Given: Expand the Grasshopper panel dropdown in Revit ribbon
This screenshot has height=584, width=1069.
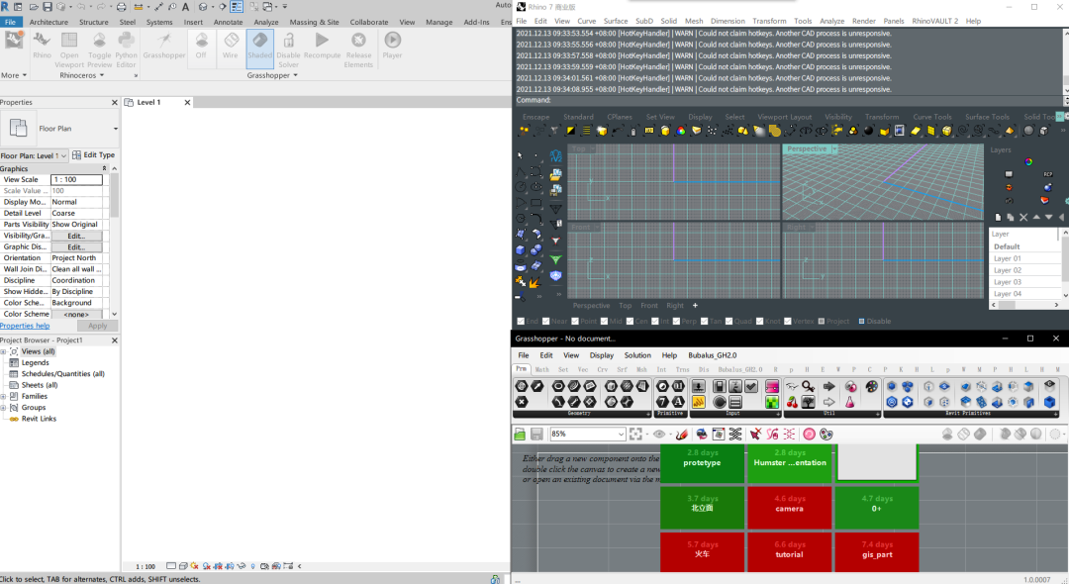Looking at the screenshot, I should (295, 75).
